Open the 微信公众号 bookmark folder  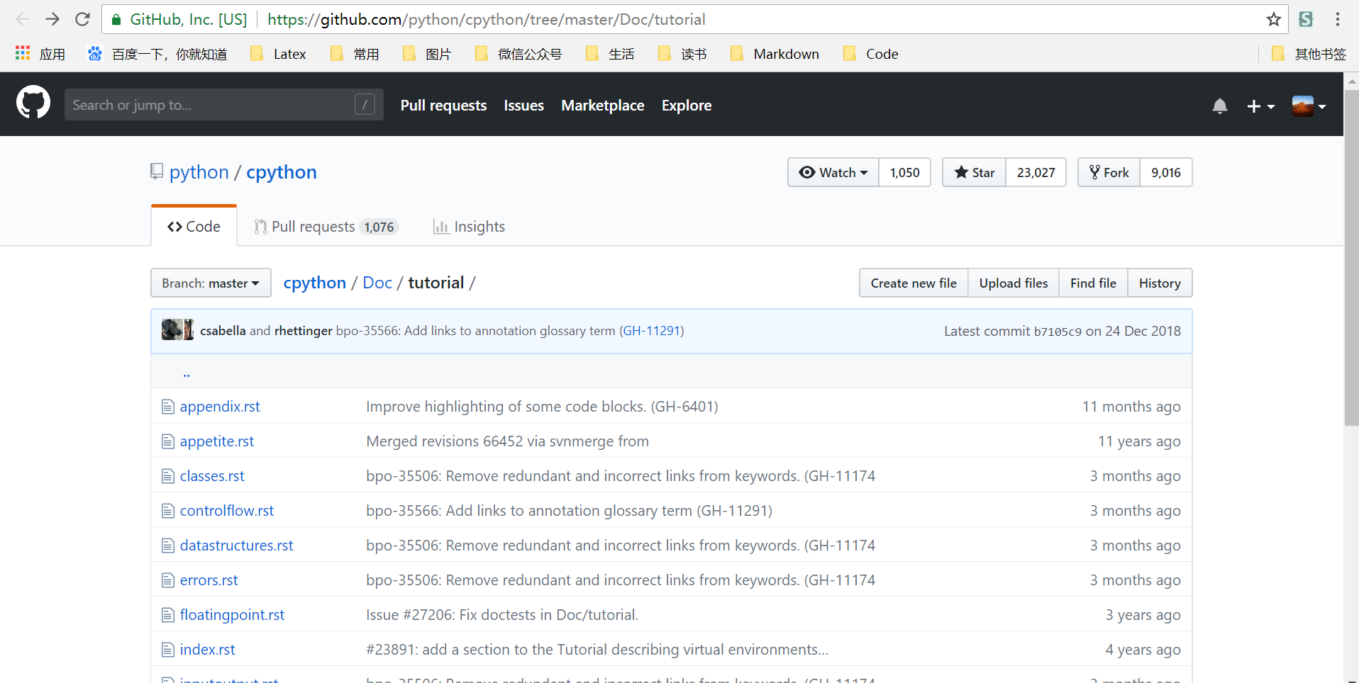(x=518, y=54)
